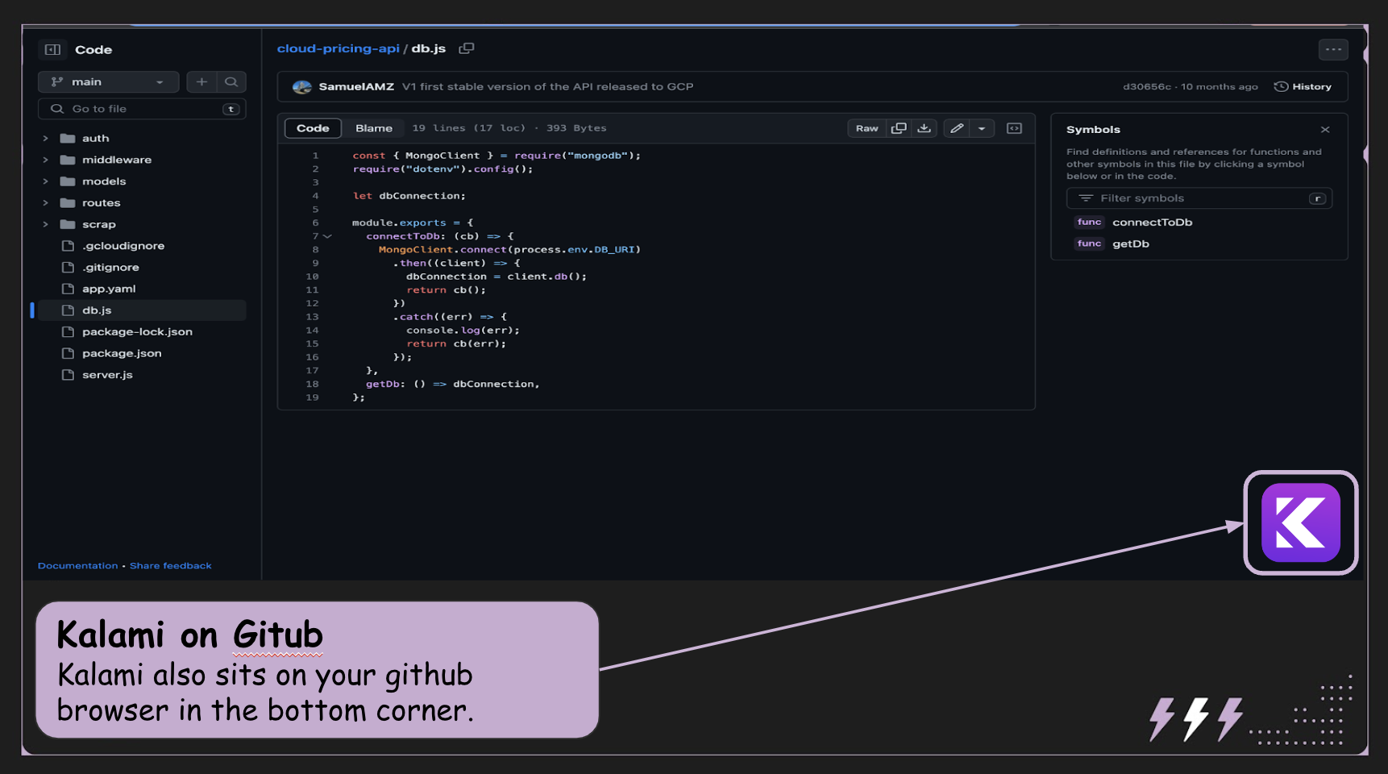The width and height of the screenshot is (1388, 774).
Task: Open the SamuelAMZ author link
Action: point(356,87)
